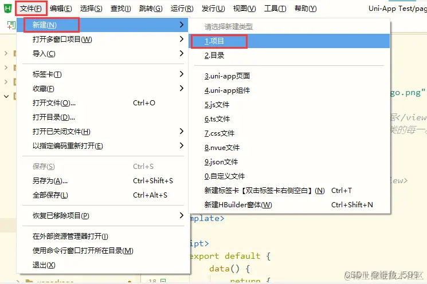Choose 在外部资源管理器打开(I) entry

[103, 236]
